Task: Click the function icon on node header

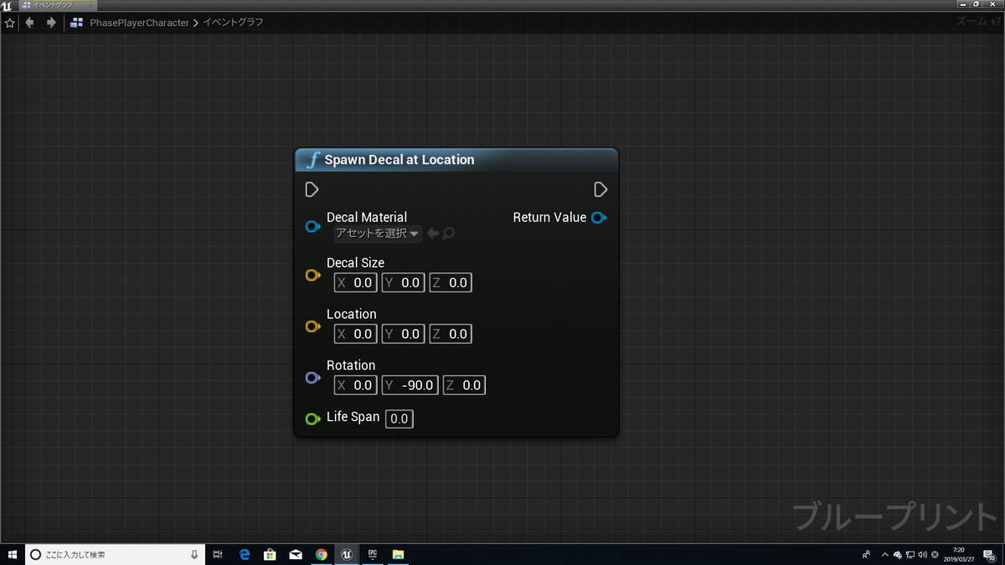Action: [312, 160]
